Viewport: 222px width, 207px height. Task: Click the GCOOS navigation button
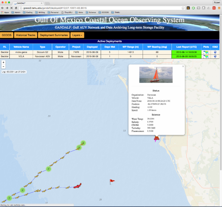[7, 35]
